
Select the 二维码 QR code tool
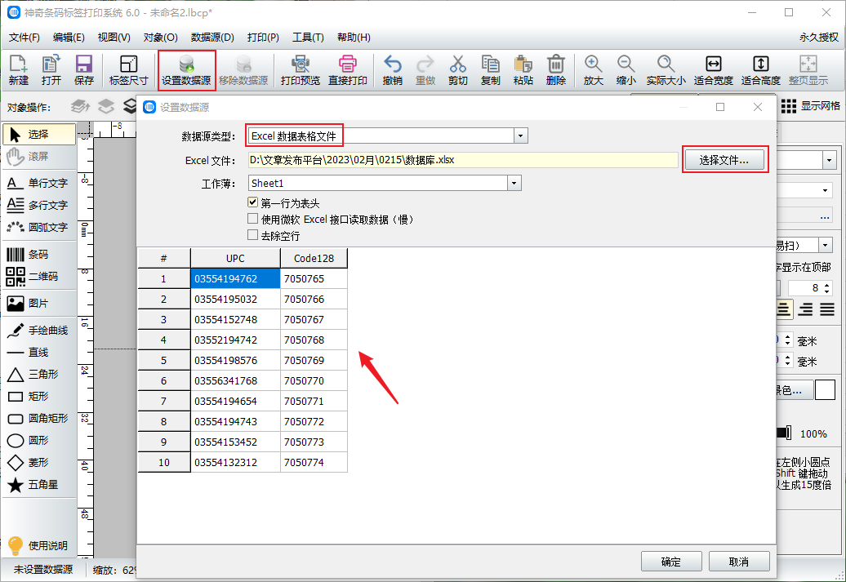tap(38, 277)
